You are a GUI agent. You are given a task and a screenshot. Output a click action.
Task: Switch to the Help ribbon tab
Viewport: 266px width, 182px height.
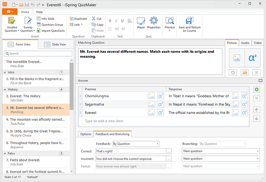[40, 12]
